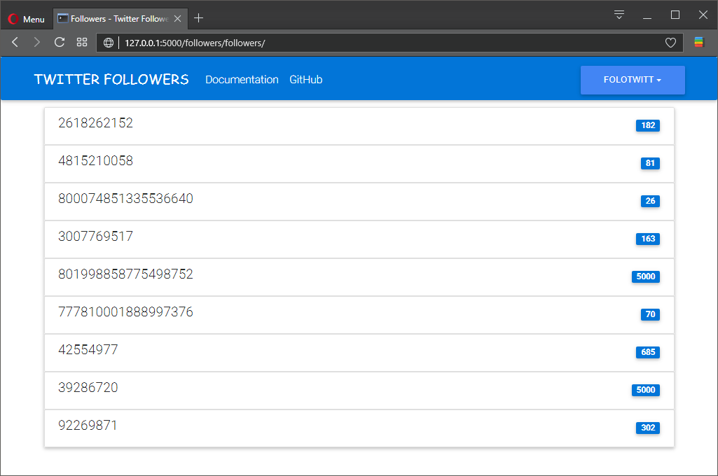Image resolution: width=718 pixels, height=476 pixels.
Task: Open the GitHub link
Action: coord(306,80)
